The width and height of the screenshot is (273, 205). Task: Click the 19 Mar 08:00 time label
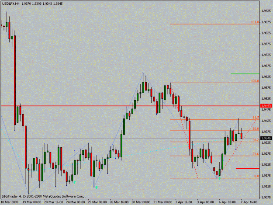point(32,202)
